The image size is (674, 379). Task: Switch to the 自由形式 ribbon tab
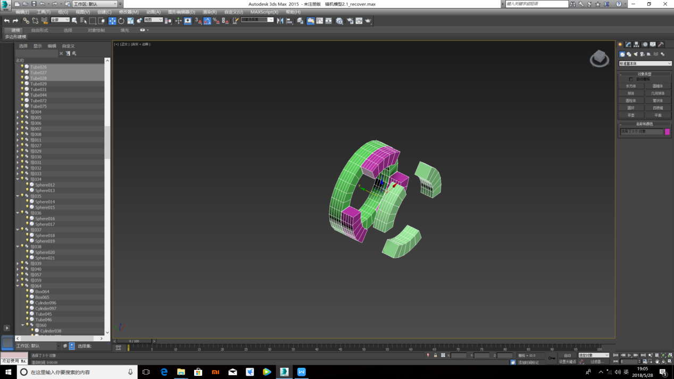click(x=39, y=30)
